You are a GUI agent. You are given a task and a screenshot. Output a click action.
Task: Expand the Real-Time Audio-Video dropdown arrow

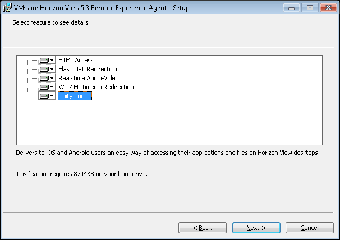[52, 78]
